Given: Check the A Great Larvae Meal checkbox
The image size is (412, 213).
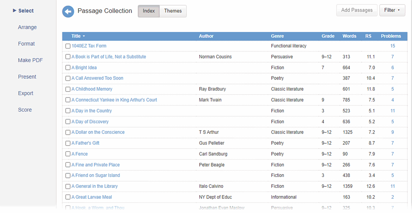Looking at the screenshot, I should pyautogui.click(x=68, y=197).
